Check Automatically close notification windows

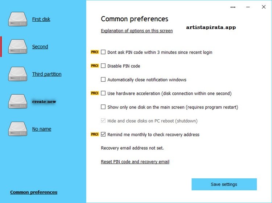103,80
